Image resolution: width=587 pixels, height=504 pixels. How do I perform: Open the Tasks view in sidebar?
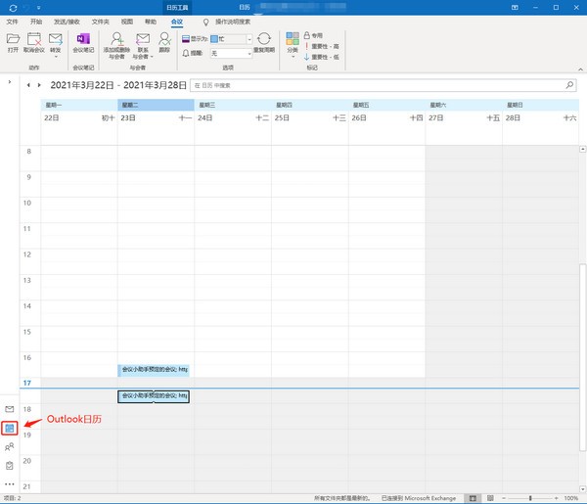(10, 465)
